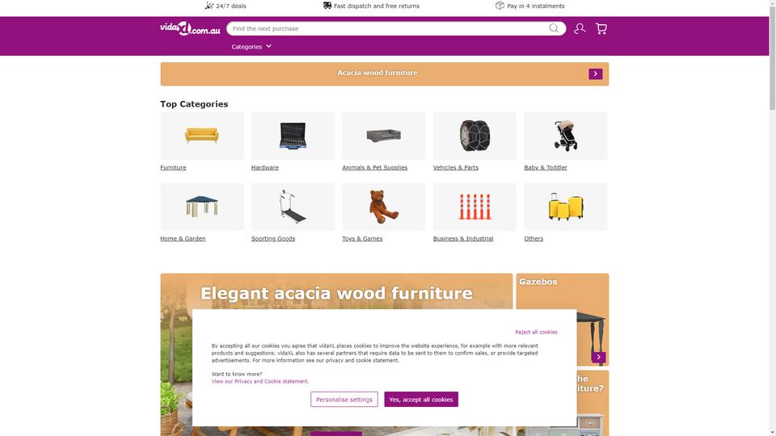
Task: Open the Toys & Games teddy bear thumbnail
Action: 383,207
